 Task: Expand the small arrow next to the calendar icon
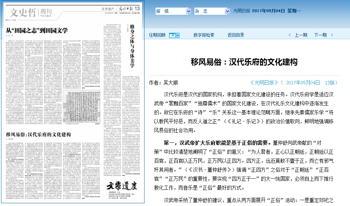(x=178, y=35)
